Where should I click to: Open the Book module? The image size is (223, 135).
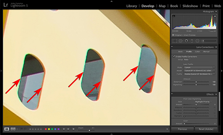[x=174, y=6]
